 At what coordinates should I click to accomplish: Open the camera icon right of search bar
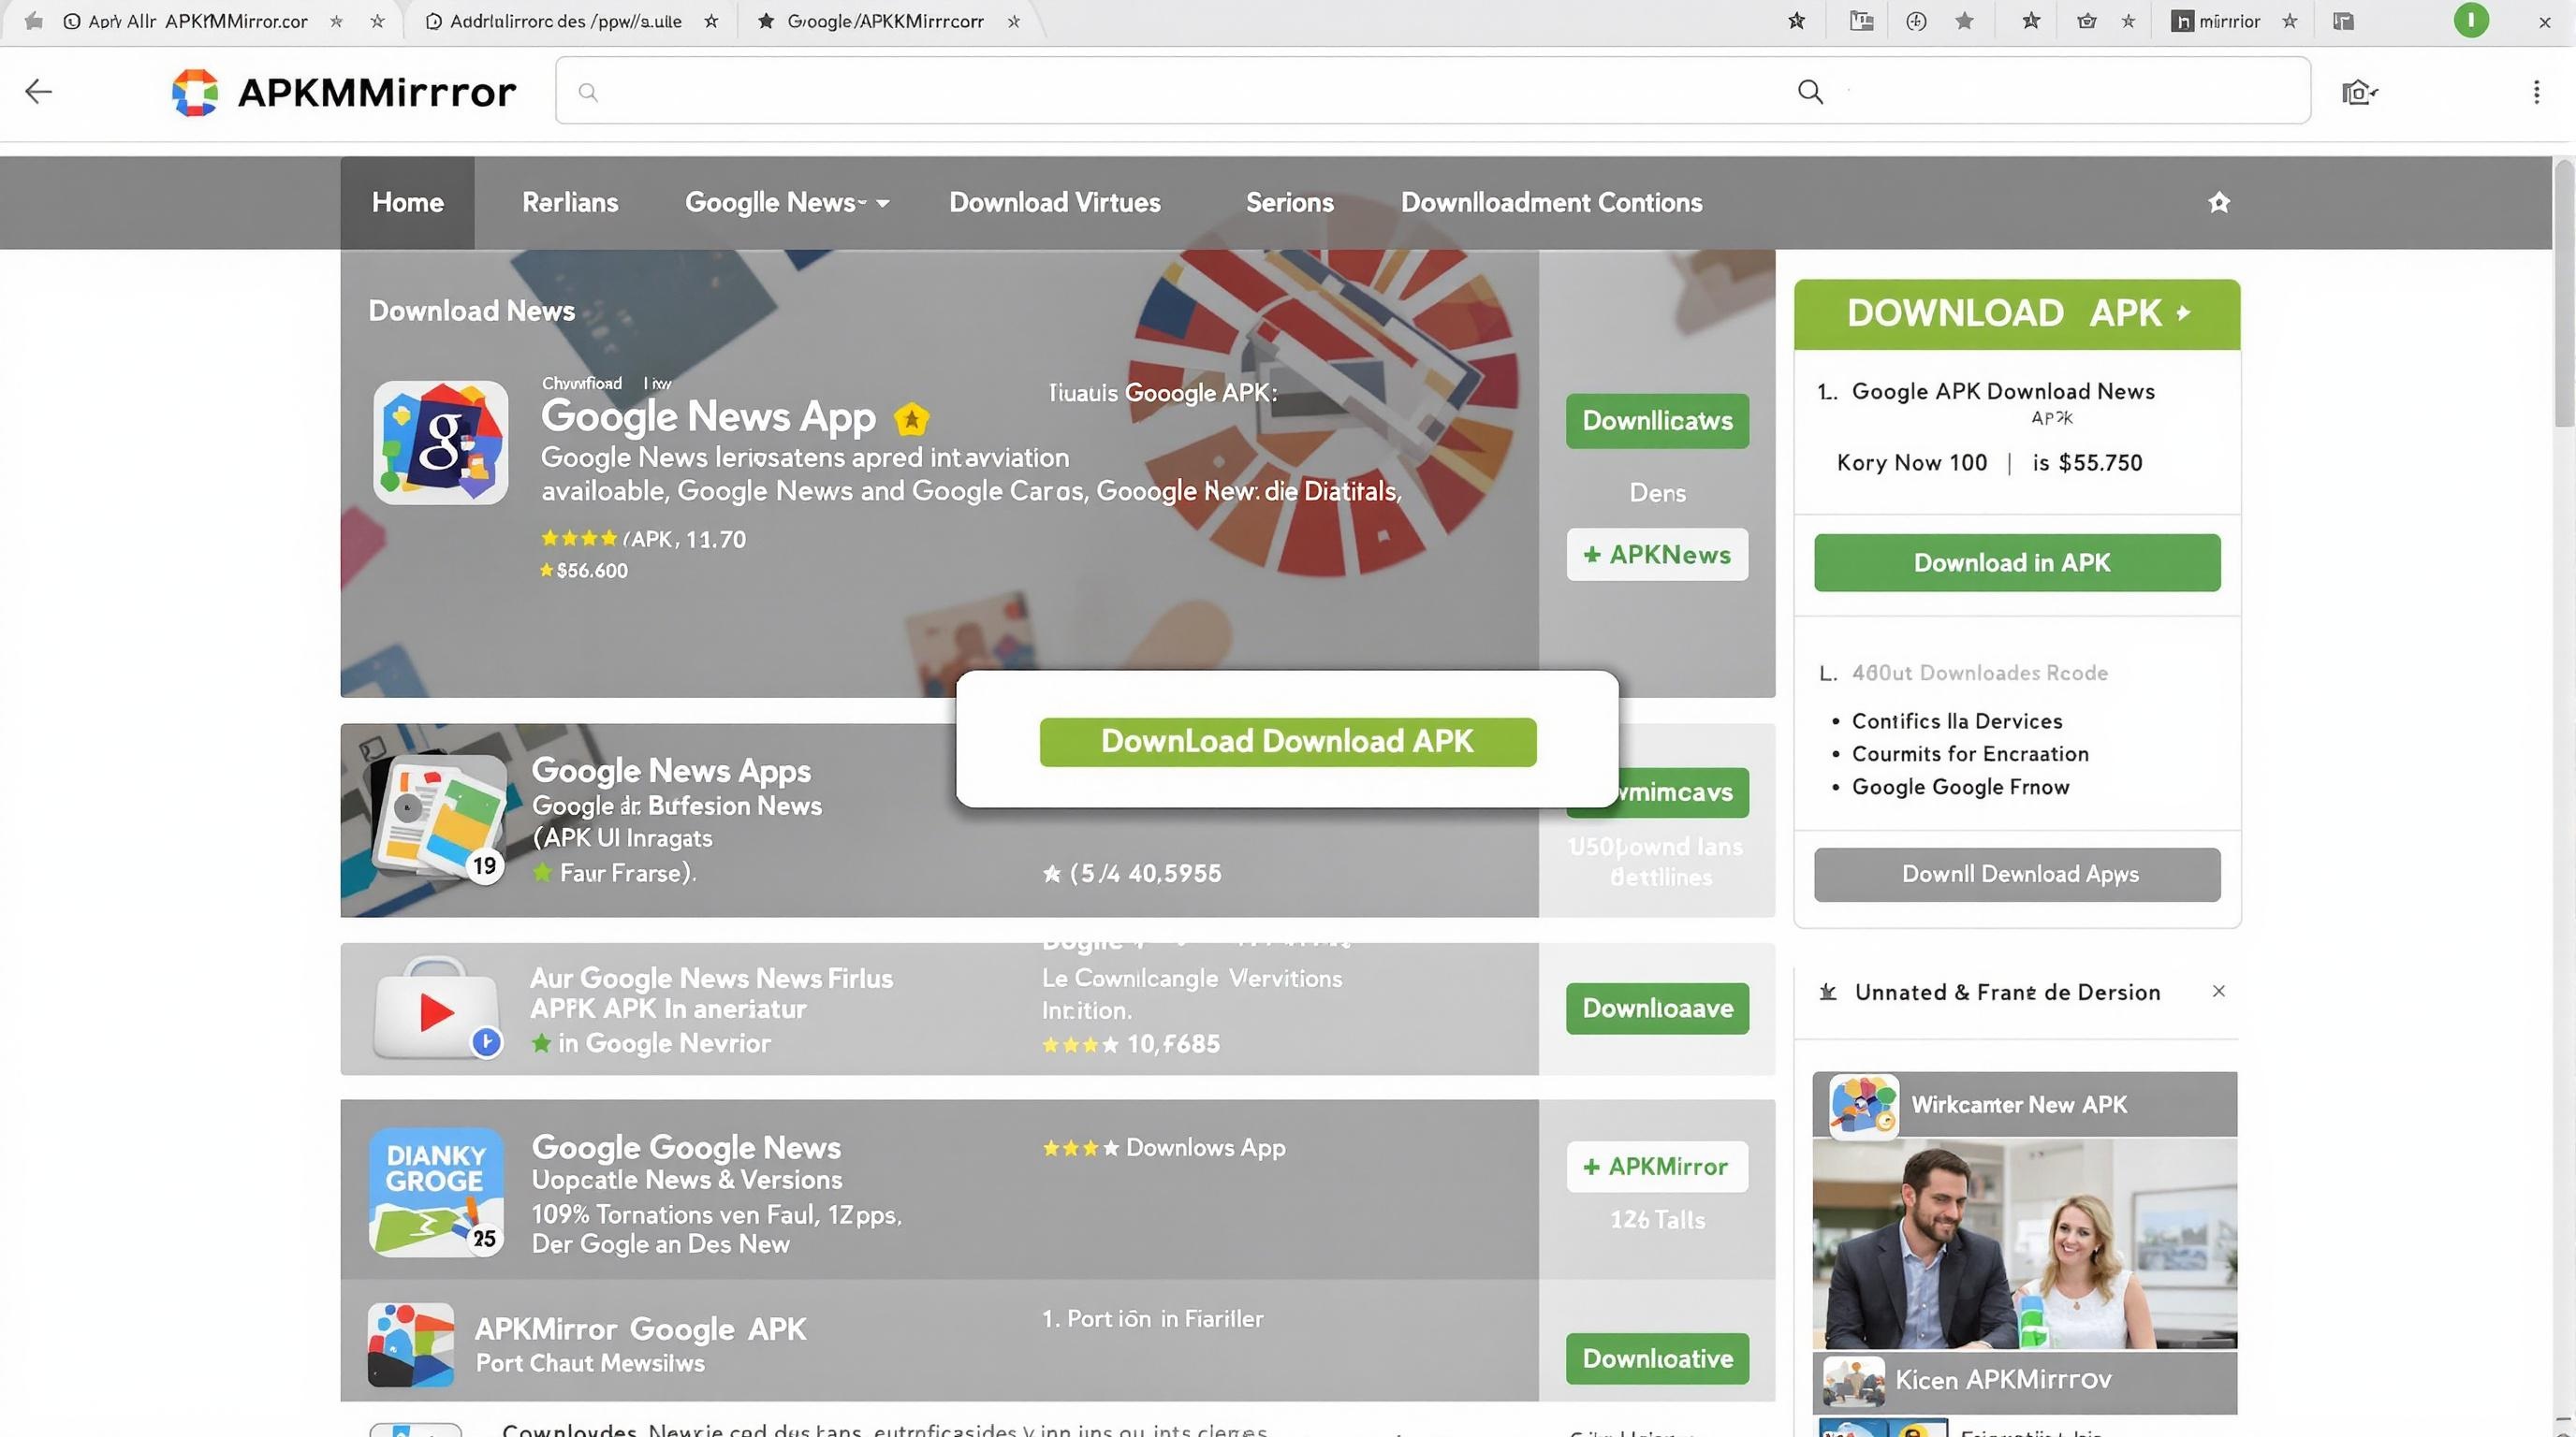pyautogui.click(x=2359, y=92)
